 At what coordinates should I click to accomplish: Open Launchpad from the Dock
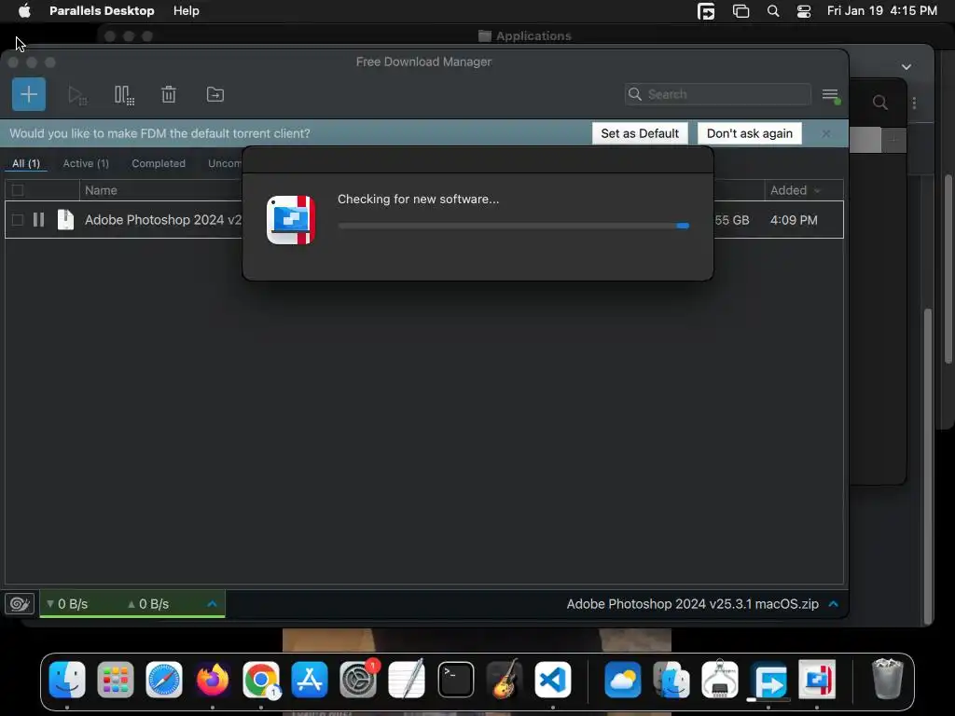[x=115, y=680]
